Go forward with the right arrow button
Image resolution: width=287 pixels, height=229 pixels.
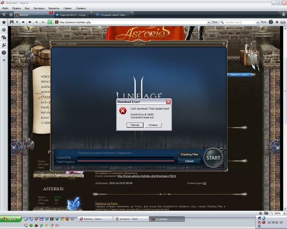click(36, 22)
